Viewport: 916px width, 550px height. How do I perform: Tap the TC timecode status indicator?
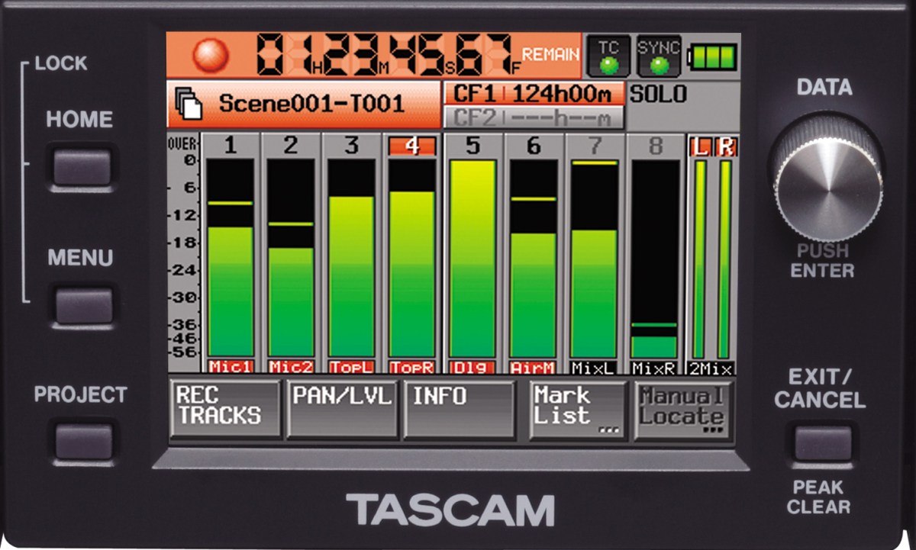point(608,56)
